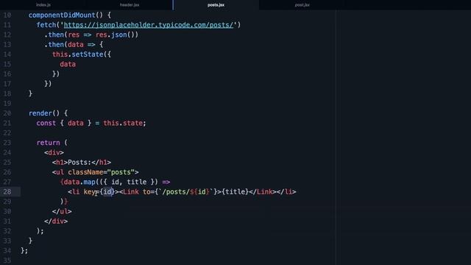Click the word data on line 15

[x=68, y=64]
